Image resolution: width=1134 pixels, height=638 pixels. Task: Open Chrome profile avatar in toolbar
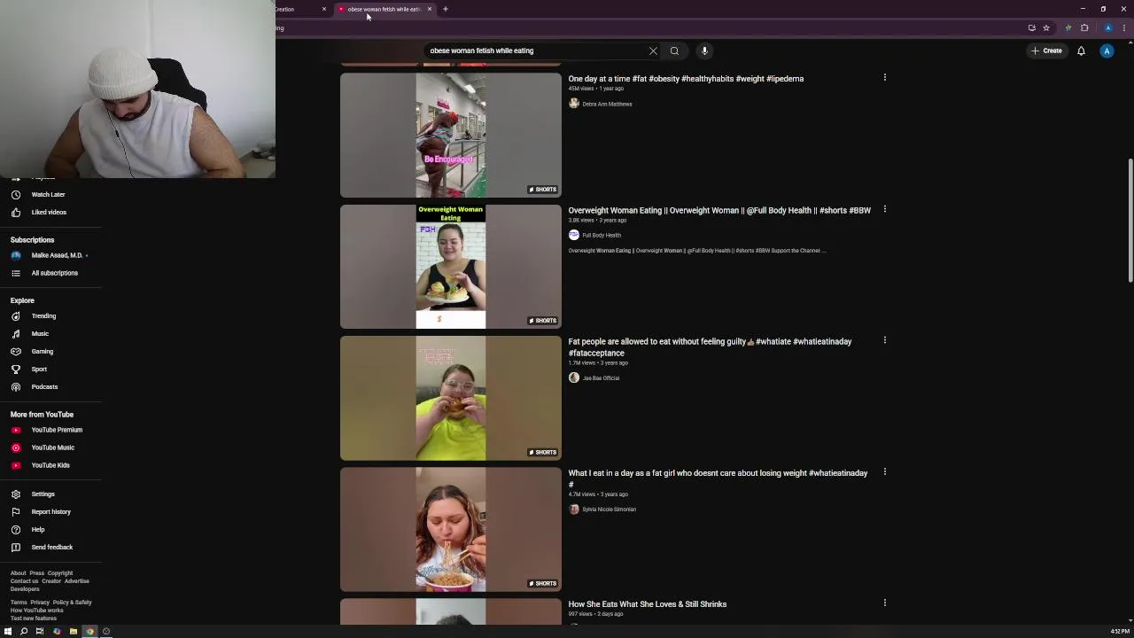tap(1107, 27)
